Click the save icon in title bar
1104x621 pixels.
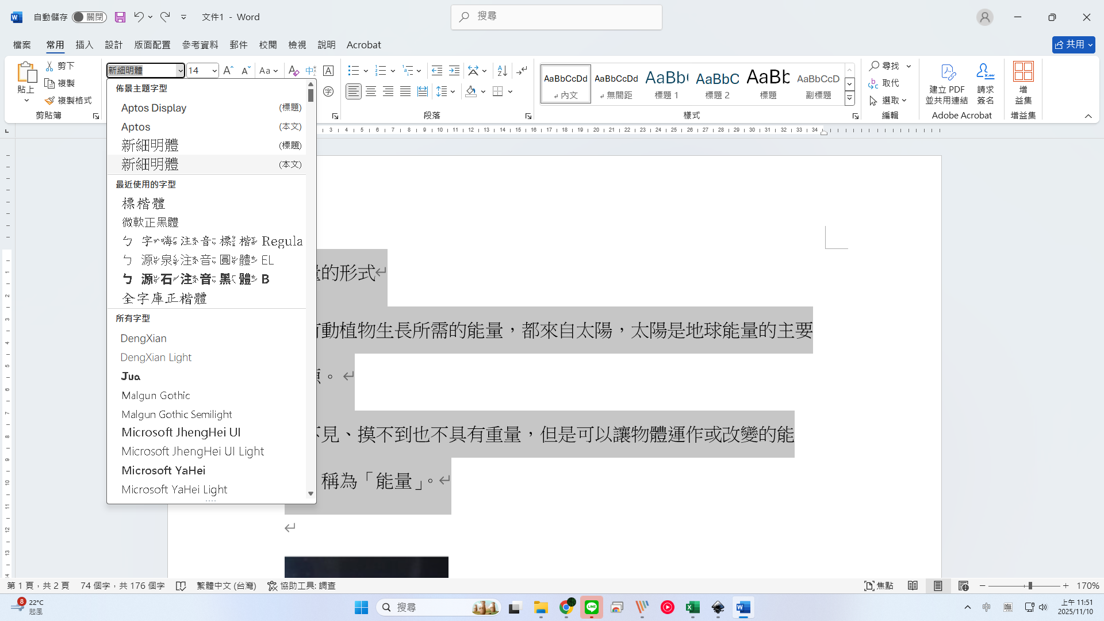[120, 17]
